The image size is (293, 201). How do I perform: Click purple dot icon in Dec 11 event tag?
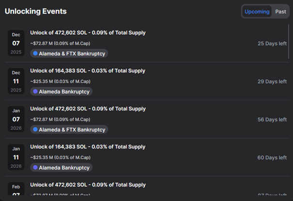(35, 91)
